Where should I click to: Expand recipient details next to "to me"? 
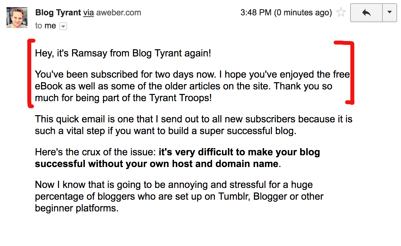(63, 26)
